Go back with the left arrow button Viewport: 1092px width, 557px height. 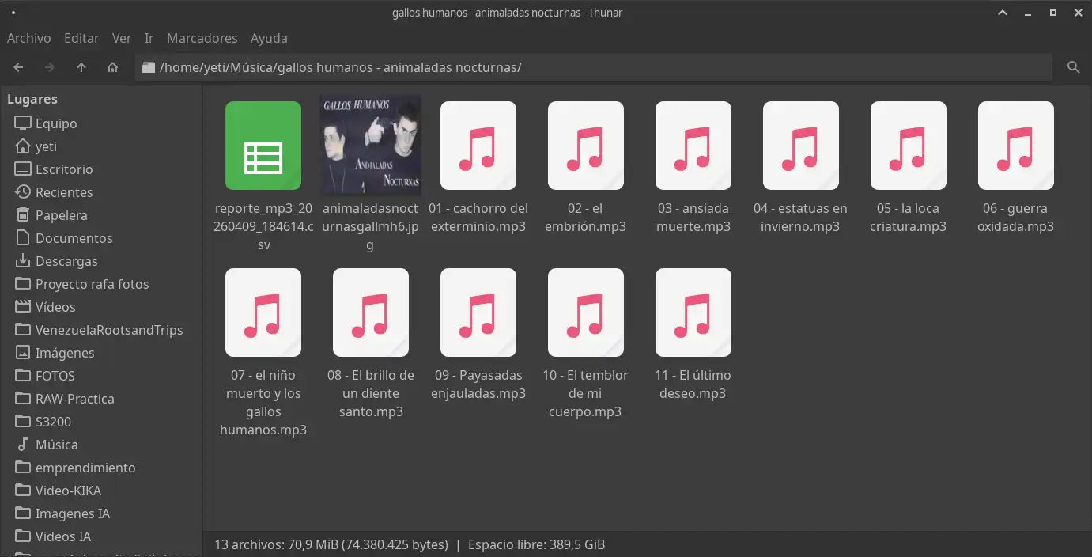point(19,67)
